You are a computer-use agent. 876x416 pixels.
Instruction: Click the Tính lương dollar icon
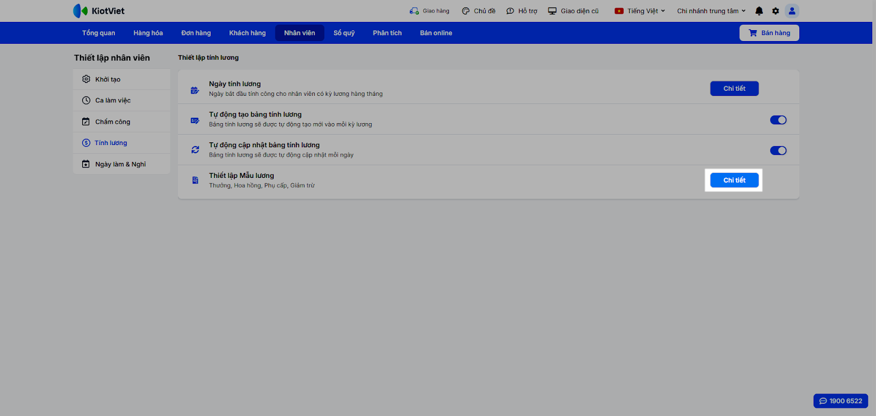pyautogui.click(x=86, y=143)
